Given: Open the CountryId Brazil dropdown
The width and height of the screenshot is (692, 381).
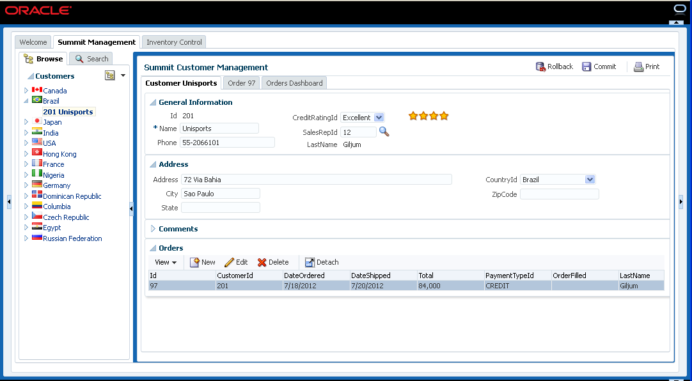Looking at the screenshot, I should coord(590,180).
